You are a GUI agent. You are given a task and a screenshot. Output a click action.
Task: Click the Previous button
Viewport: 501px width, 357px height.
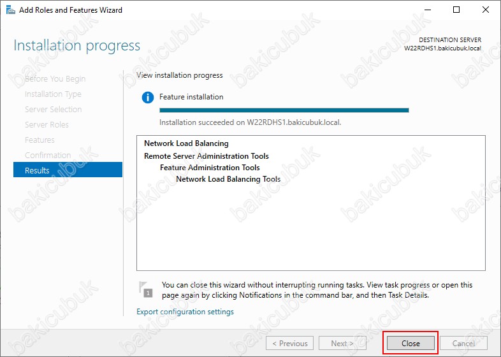289,343
